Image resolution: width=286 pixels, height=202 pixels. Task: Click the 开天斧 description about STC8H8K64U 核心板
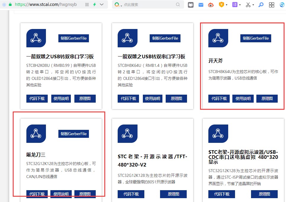pyautogui.click(x=243, y=75)
